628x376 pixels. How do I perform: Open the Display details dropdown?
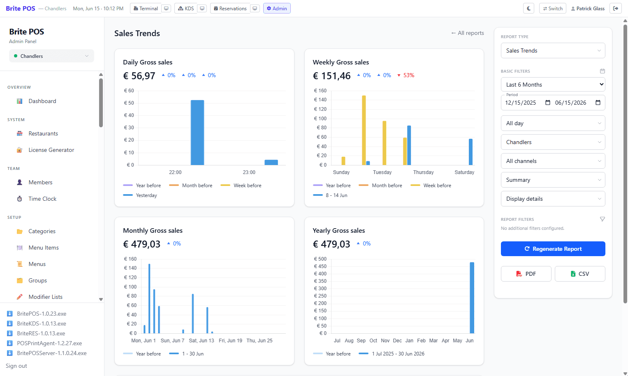point(553,199)
